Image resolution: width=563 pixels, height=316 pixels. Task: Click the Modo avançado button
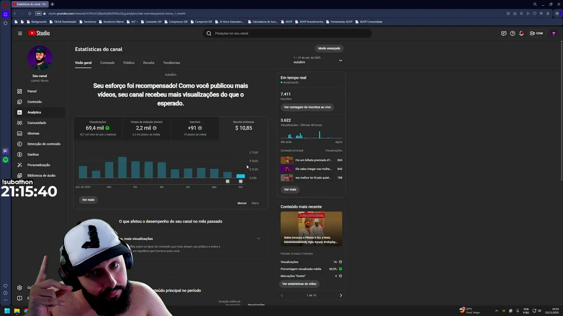coord(329,48)
